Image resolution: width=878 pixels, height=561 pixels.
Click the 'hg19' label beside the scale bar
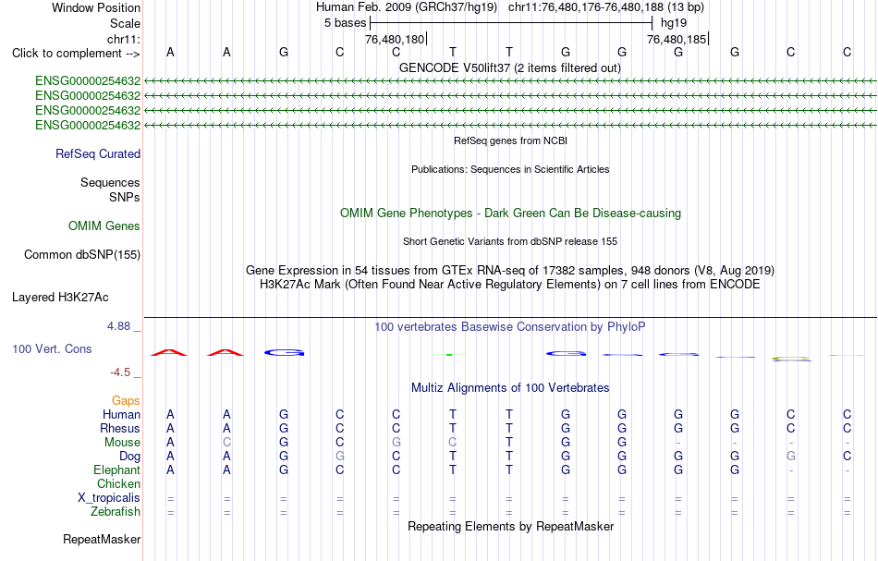point(674,23)
